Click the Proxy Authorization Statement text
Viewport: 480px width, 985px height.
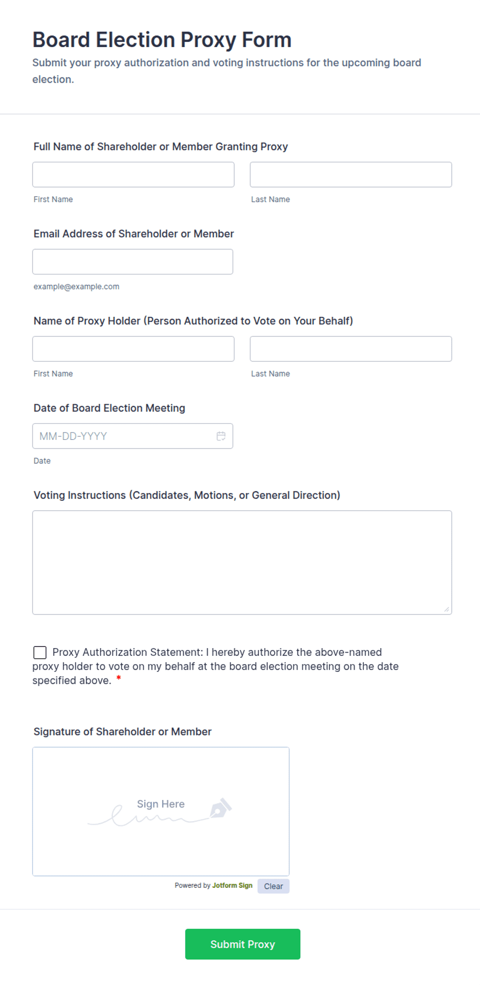pyautogui.click(x=215, y=666)
